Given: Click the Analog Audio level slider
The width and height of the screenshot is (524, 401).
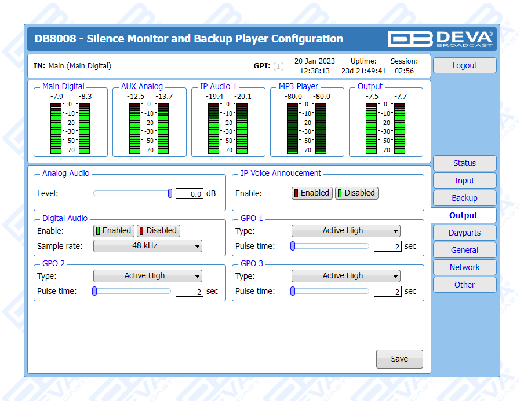Looking at the screenshot, I should click(132, 194).
